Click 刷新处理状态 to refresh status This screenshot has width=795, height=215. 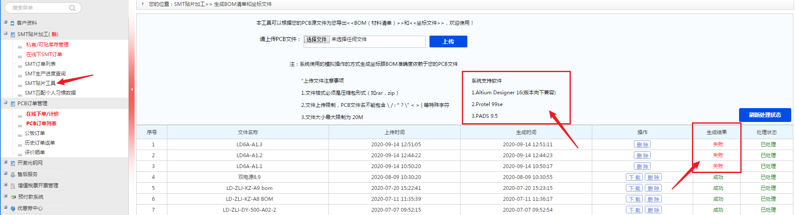click(764, 115)
